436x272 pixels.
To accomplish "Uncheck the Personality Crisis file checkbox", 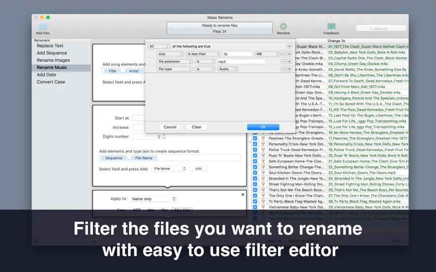I will tap(255, 144).
